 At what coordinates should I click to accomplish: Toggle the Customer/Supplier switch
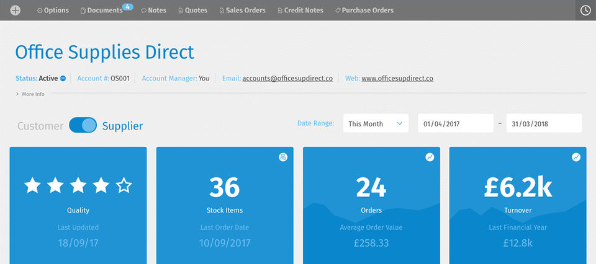[x=83, y=125]
